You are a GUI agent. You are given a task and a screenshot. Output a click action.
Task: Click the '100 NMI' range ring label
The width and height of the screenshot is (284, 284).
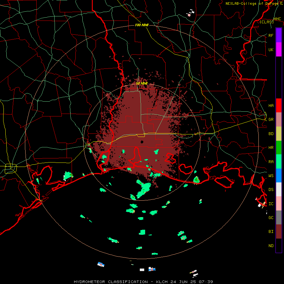[x=142, y=25]
